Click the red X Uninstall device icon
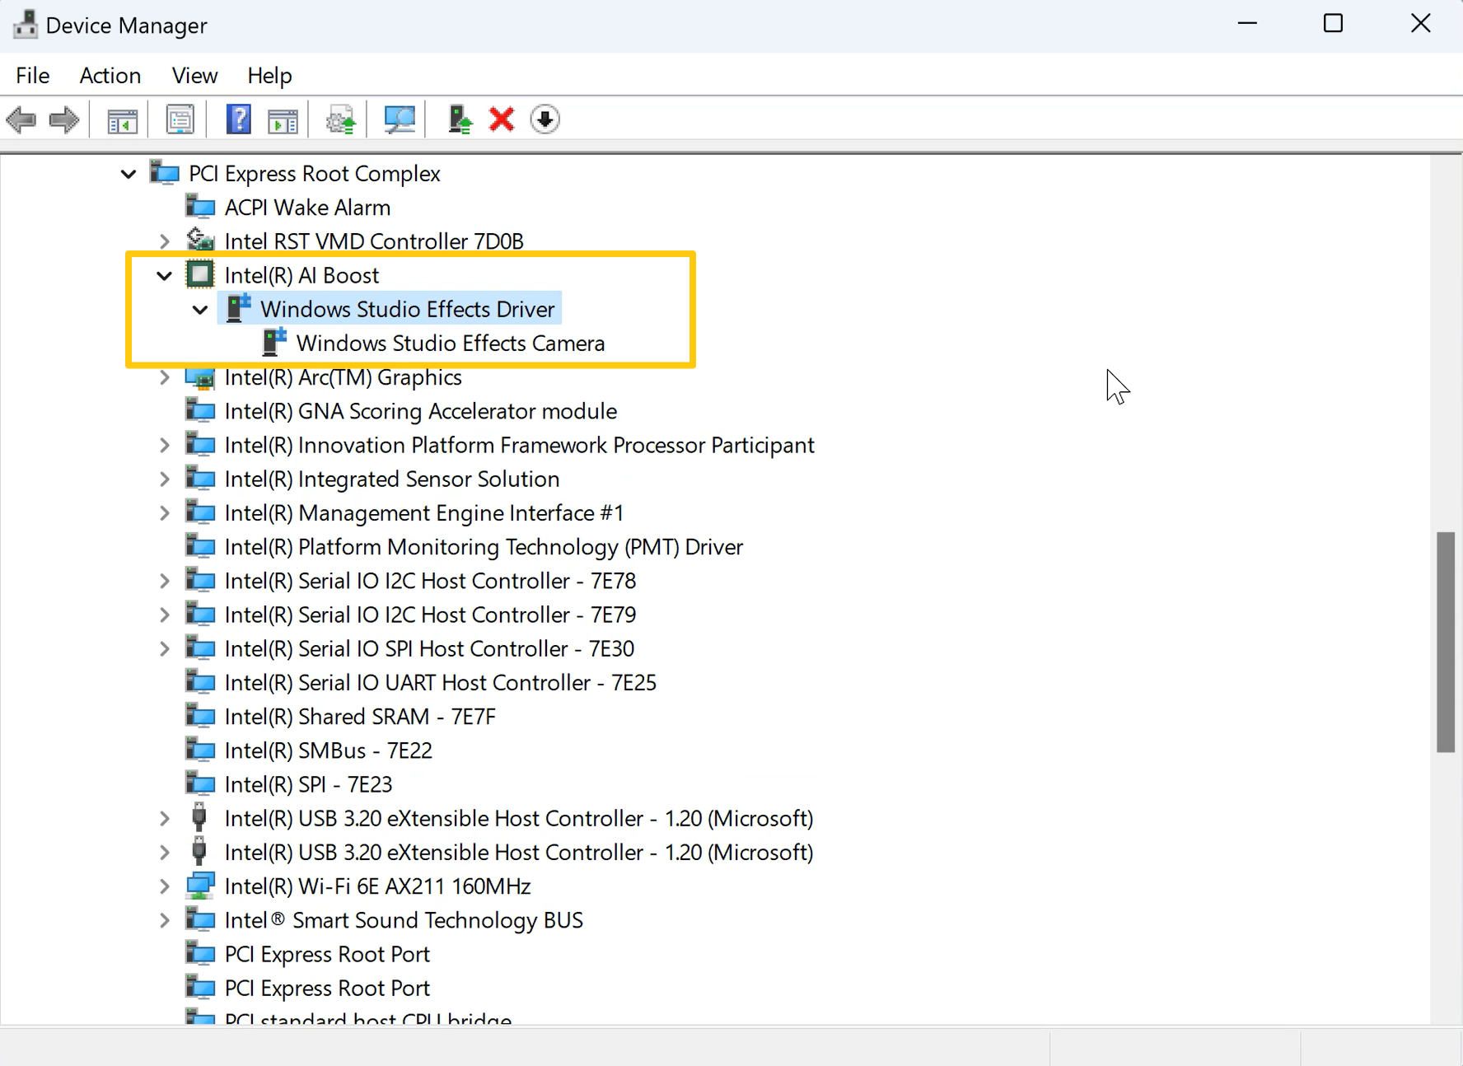Screen dimensions: 1463x1066 pos(502,120)
